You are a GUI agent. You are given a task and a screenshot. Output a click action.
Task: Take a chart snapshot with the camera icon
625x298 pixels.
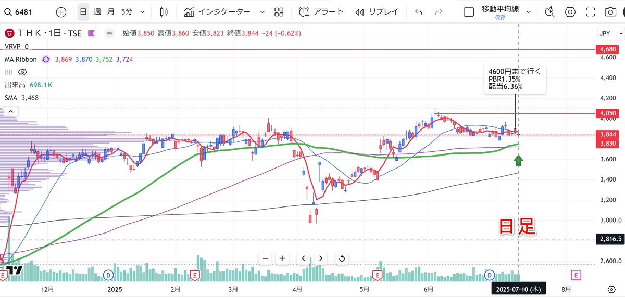[x=610, y=12]
